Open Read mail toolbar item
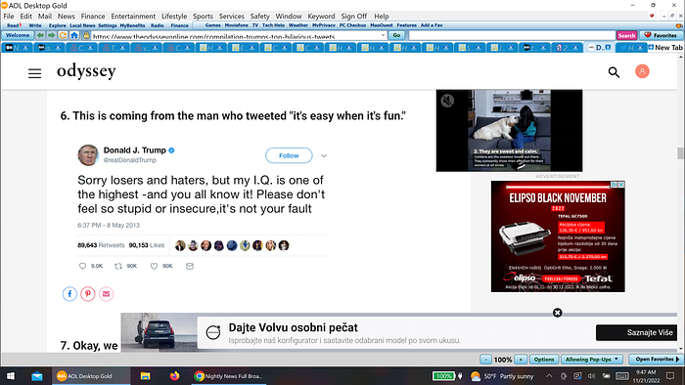This screenshot has height=385, width=685. pyautogui.click(x=14, y=25)
